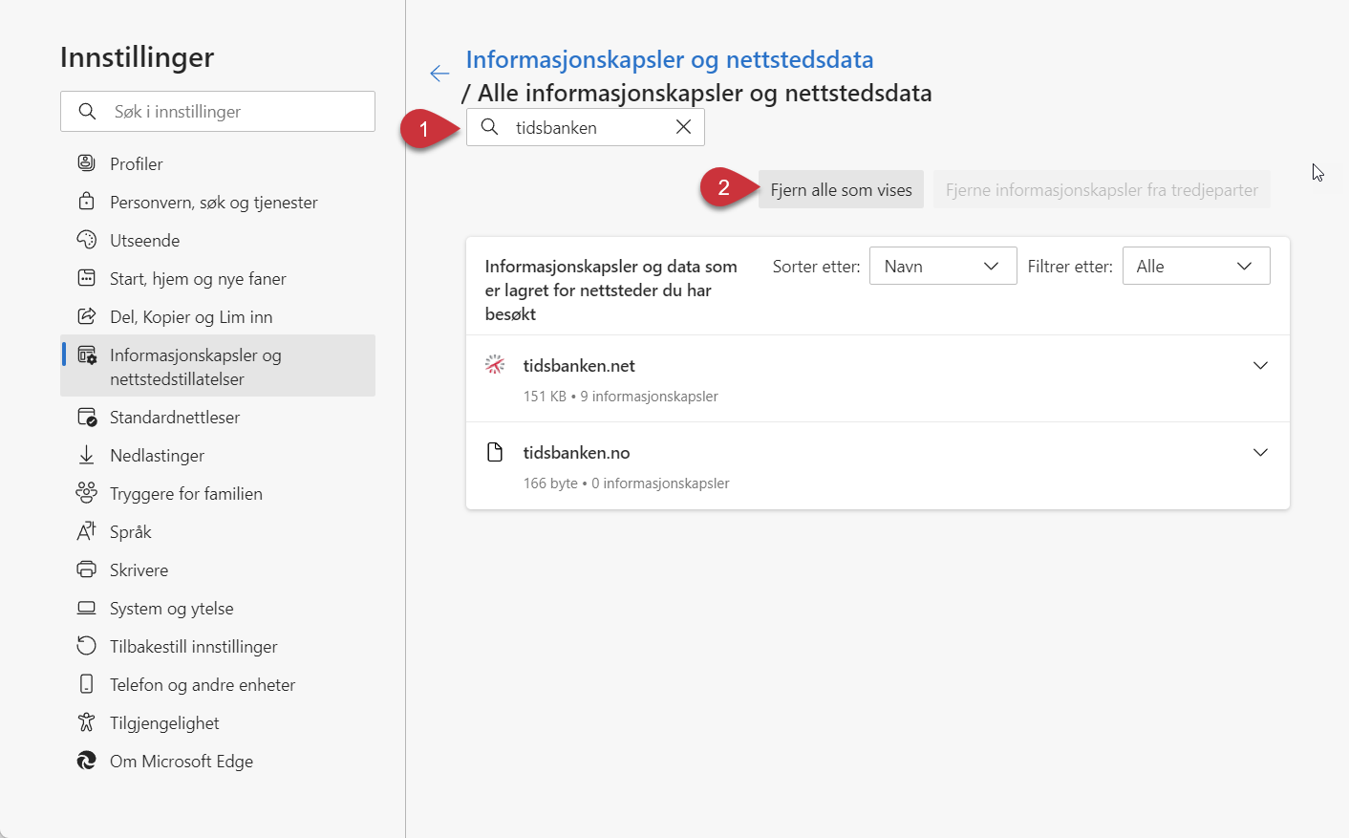The width and height of the screenshot is (1349, 838).
Task: Clear the tidsbanken search with X
Action: (x=683, y=127)
